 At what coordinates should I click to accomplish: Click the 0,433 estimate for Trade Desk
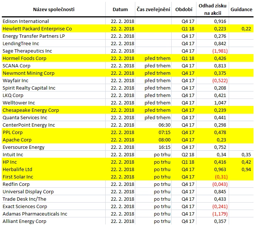point(220,199)
